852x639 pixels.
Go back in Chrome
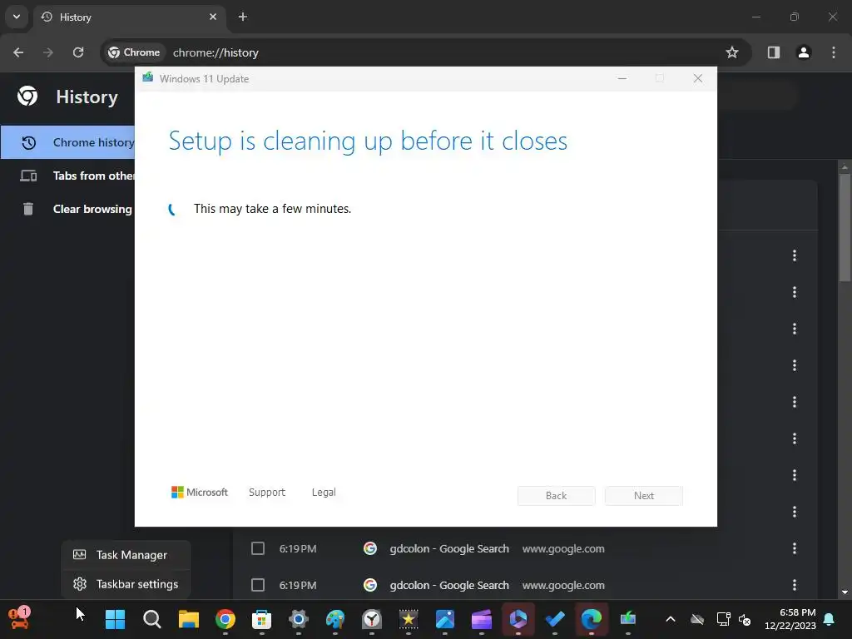[18, 52]
